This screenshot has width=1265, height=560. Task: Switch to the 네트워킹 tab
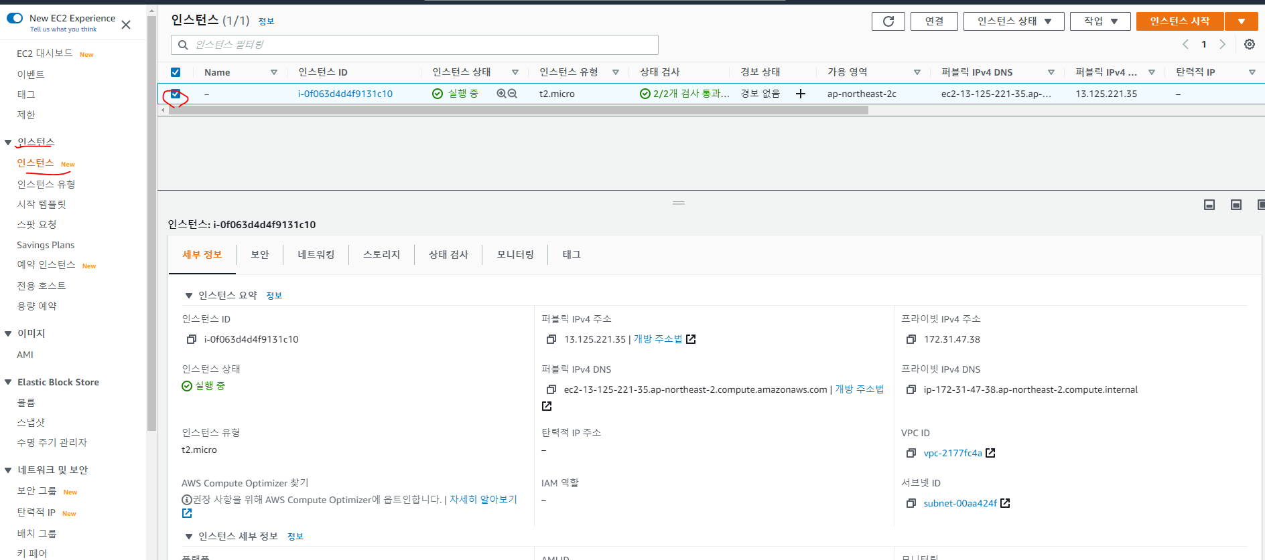click(x=316, y=255)
